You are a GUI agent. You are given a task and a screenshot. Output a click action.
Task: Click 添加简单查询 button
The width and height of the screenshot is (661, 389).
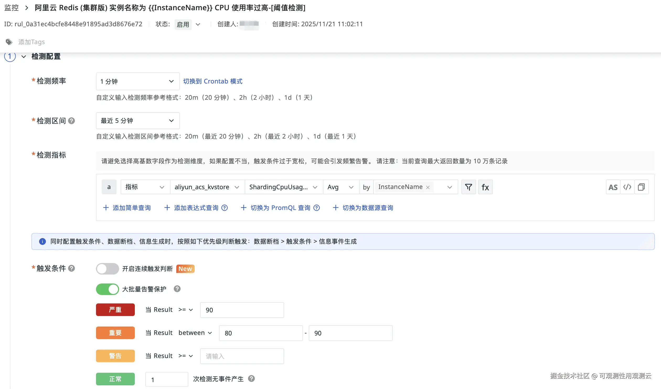[x=127, y=208]
